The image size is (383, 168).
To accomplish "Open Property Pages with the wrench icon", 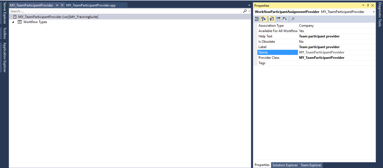I will [293, 19].
